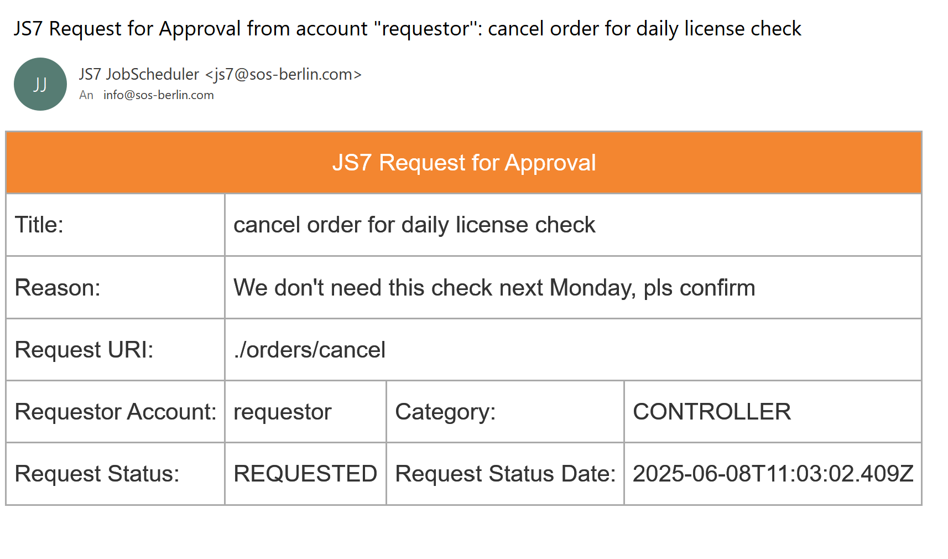Click the REQUESTED status value
Screen dimensions: 948x559
[x=305, y=474]
